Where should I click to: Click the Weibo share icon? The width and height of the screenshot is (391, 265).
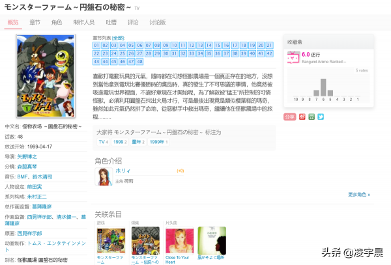point(302,117)
